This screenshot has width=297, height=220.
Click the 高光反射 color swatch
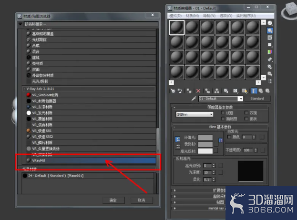[205, 151]
